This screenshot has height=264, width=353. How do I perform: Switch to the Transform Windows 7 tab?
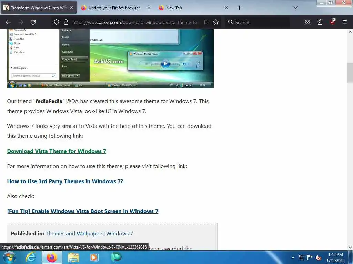[39, 8]
